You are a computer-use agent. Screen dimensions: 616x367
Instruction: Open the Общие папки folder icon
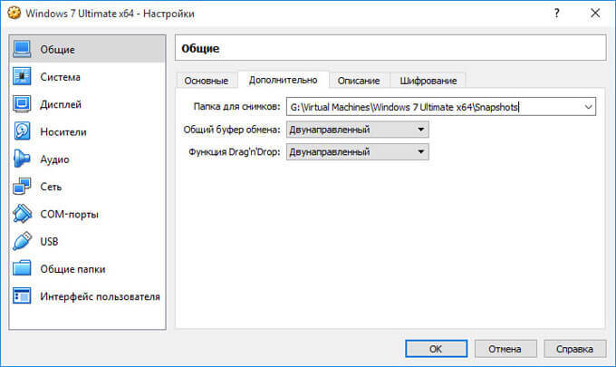[x=24, y=269]
